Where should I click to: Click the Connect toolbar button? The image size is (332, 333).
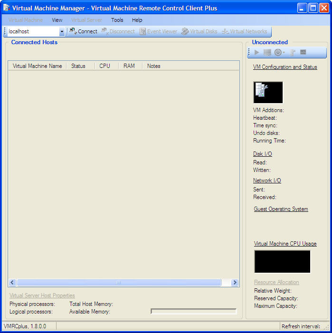coord(83,31)
